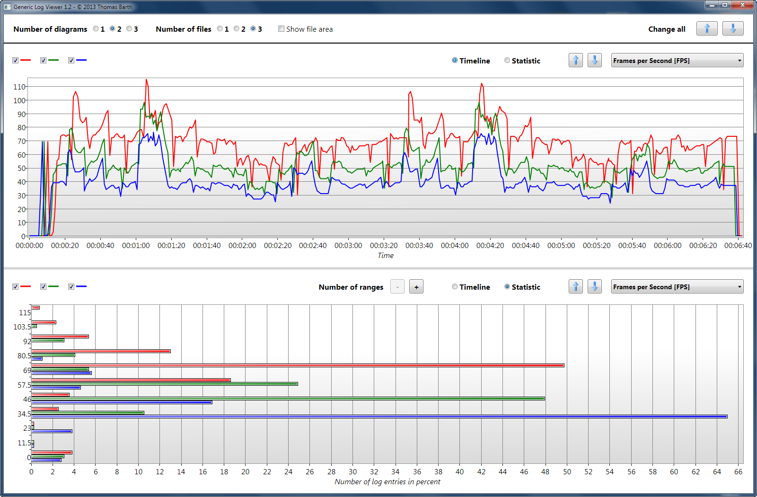Click the Change all up arrow button
Viewport: 757px width, 497px height.
click(707, 28)
